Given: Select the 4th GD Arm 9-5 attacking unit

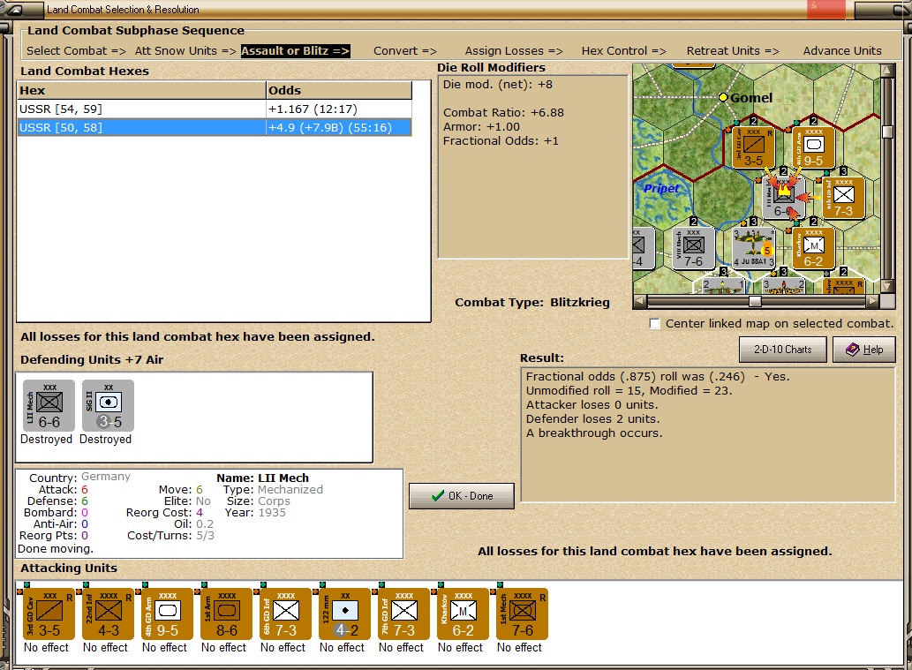Looking at the screenshot, I should pyautogui.click(x=165, y=614).
